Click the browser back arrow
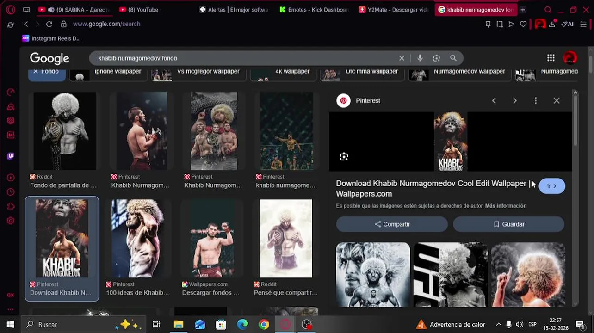This screenshot has width=594, height=333. pos(26,24)
